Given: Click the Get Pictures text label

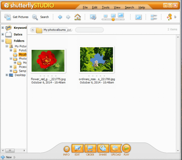Looking at the screenshot, I should pos(21,17).
